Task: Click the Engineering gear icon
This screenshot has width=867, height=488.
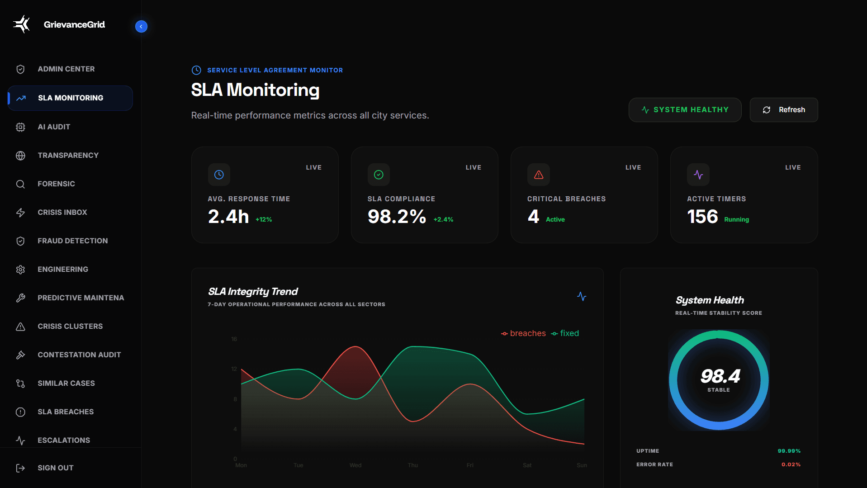Action: click(x=20, y=270)
